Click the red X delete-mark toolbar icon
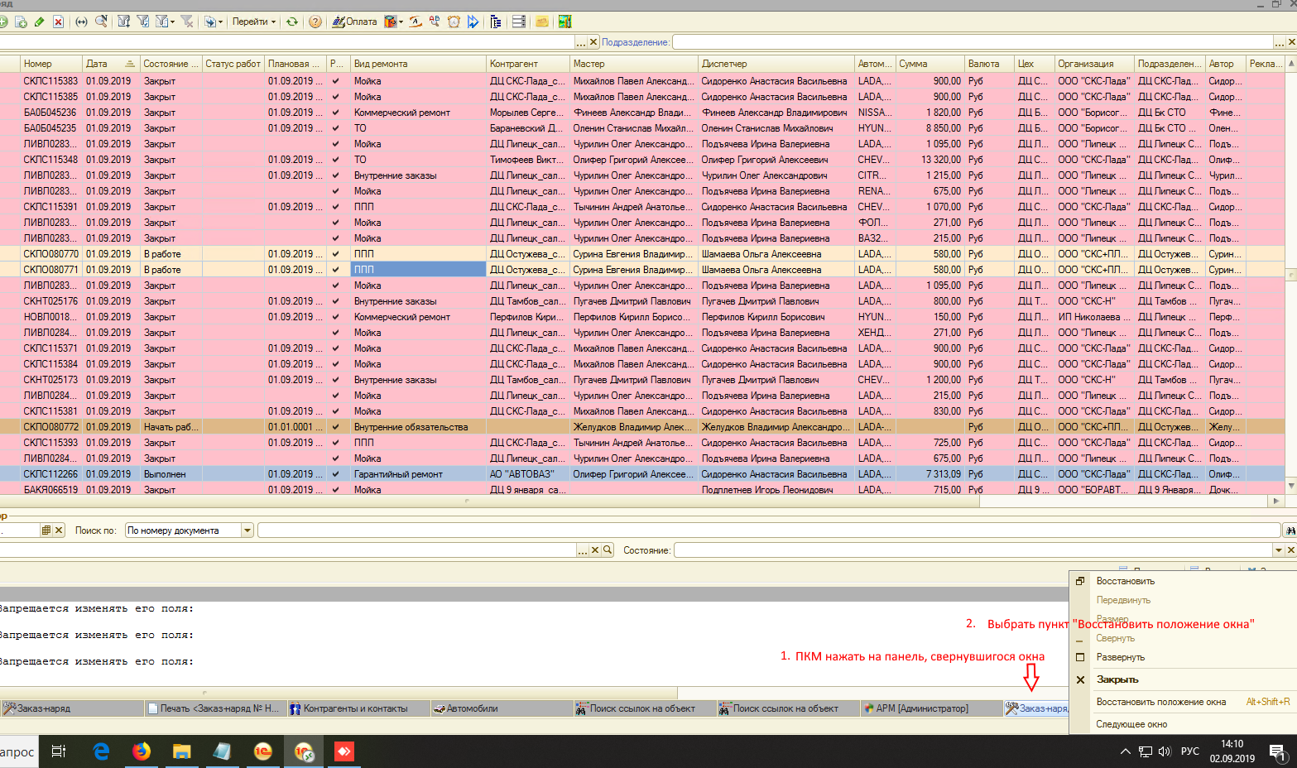The image size is (1297, 768). click(x=58, y=22)
